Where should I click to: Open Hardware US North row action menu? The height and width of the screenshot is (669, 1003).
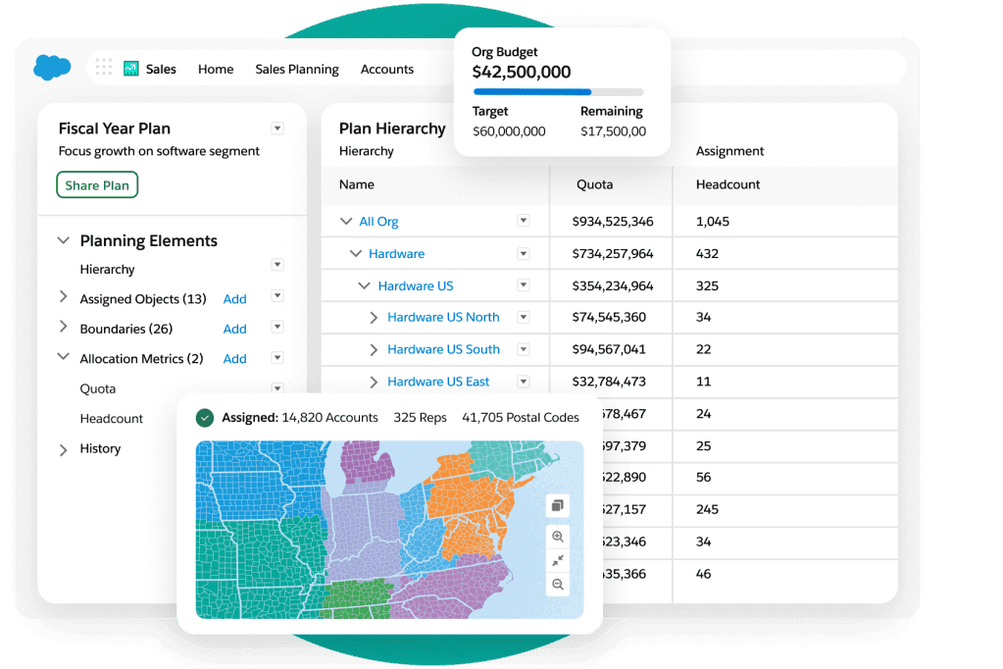click(524, 317)
